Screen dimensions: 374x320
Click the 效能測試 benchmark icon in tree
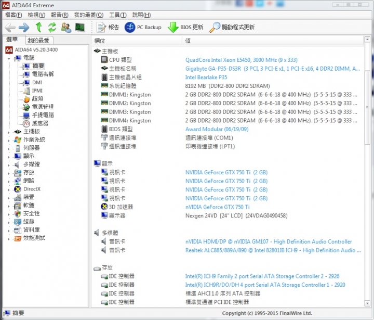tap(18, 238)
